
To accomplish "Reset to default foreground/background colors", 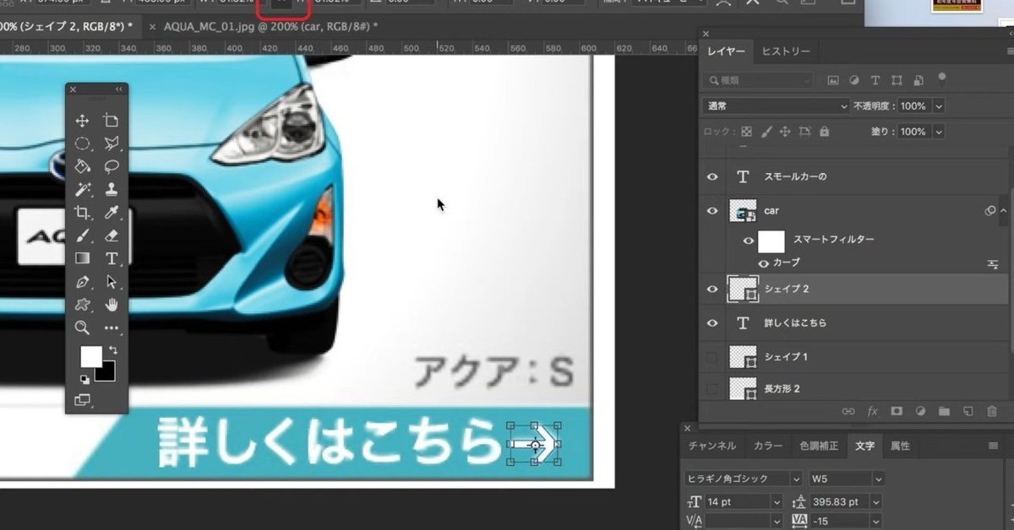I will [x=84, y=380].
